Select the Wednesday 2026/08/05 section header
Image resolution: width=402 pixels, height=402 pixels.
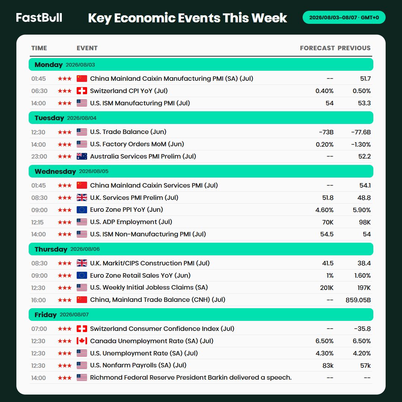[201, 171]
